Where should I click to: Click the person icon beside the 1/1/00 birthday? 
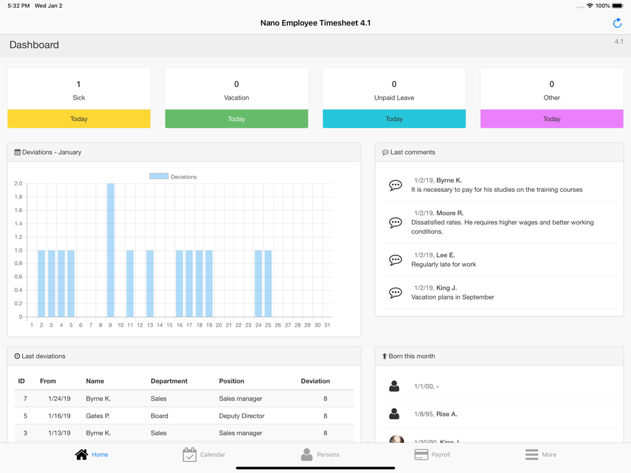[x=394, y=386]
